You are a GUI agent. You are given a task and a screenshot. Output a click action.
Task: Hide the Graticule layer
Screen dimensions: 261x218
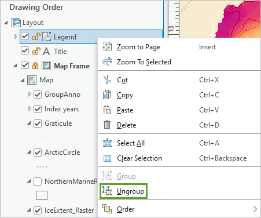(x=38, y=123)
